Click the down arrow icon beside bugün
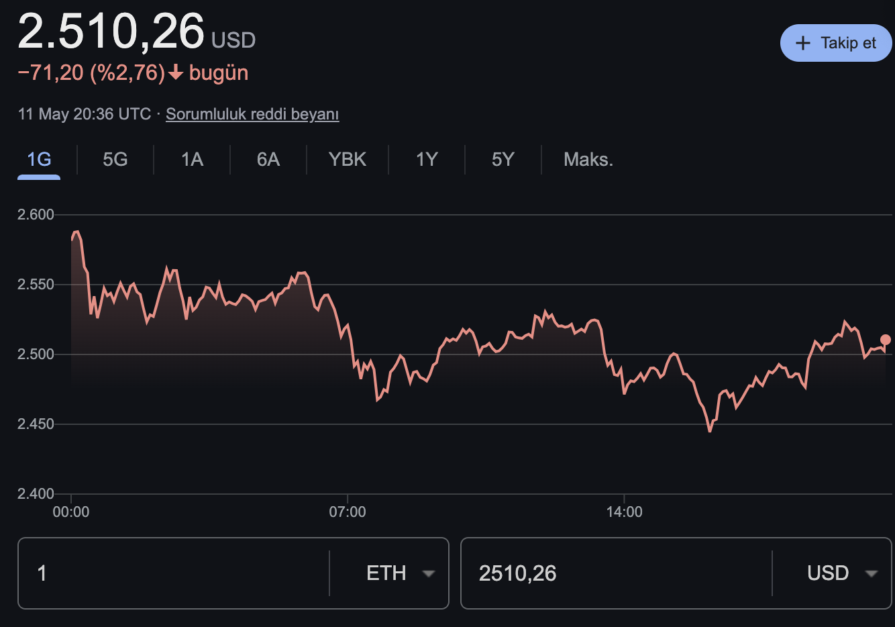Image resolution: width=895 pixels, height=627 pixels. (x=176, y=73)
